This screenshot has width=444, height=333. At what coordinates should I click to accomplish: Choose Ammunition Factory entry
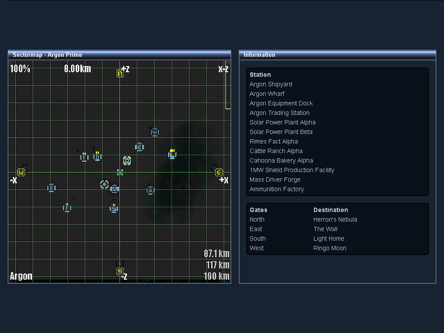click(277, 189)
